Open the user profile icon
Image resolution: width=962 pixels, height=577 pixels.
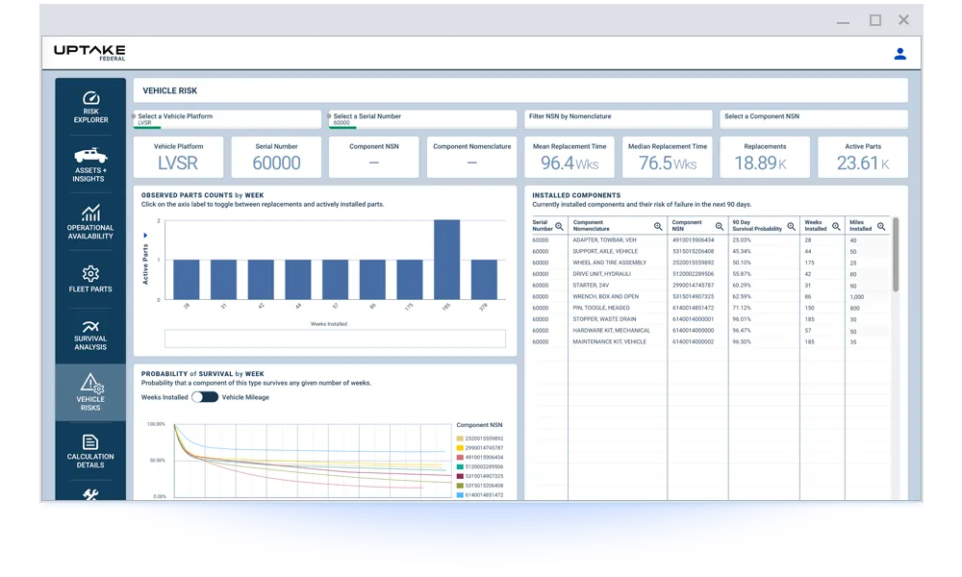tap(900, 54)
